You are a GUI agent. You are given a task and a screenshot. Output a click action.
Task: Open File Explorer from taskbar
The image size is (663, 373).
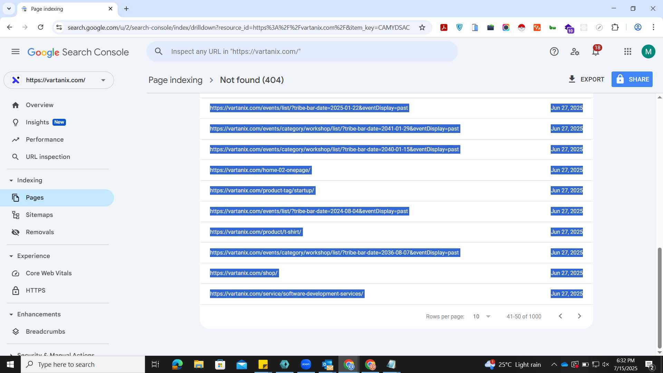199,364
